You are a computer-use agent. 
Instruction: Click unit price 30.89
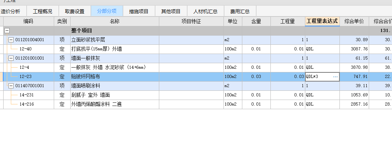354,40
